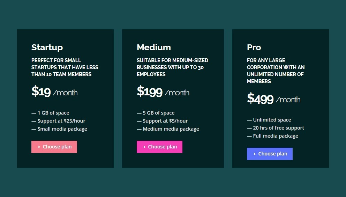Image resolution: width=346 pixels, height=197 pixels.
Task: Choose the Pro plan via blue button
Action: (x=270, y=154)
